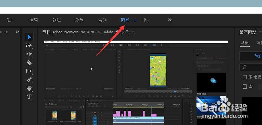The width and height of the screenshot is (262, 125).
Task: Select the Track Select Forward tool
Action: [x=29, y=45]
